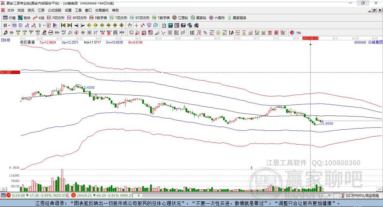
Task: Select the percent % tool
Action: point(205,33)
